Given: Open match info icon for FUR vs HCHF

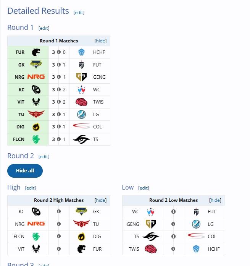Looking at the screenshot, I should (x=59, y=52).
